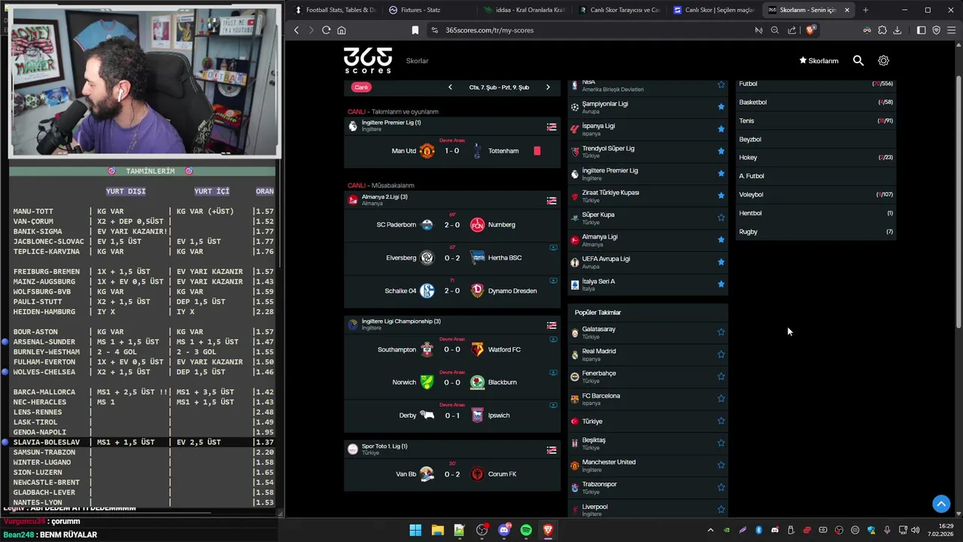Click the zoom magnifier icon in address bar

[x=775, y=30]
